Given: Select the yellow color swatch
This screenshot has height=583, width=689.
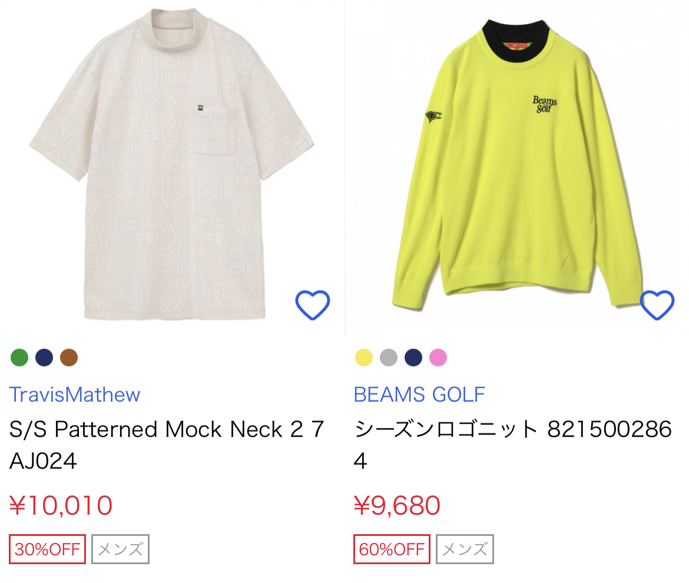Looking at the screenshot, I should (364, 357).
